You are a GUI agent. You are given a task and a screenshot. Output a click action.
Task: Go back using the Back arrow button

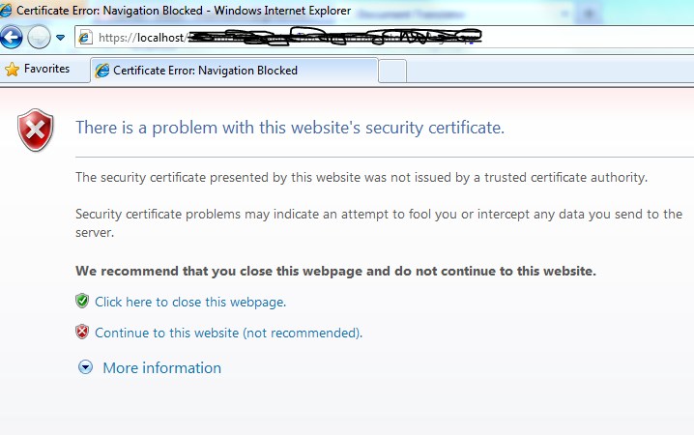(x=12, y=38)
